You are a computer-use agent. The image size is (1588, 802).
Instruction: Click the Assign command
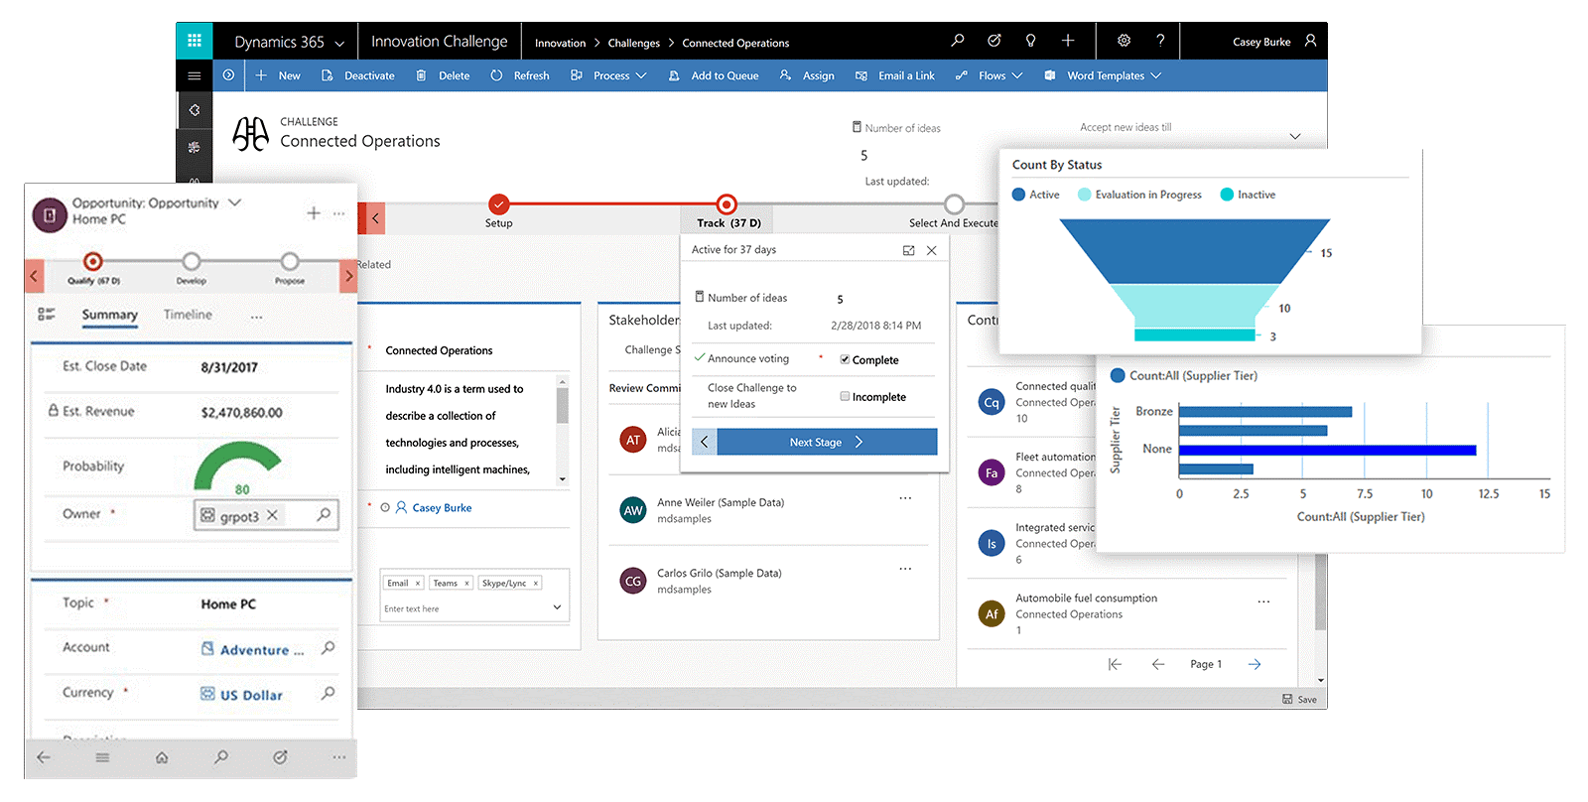tap(807, 75)
